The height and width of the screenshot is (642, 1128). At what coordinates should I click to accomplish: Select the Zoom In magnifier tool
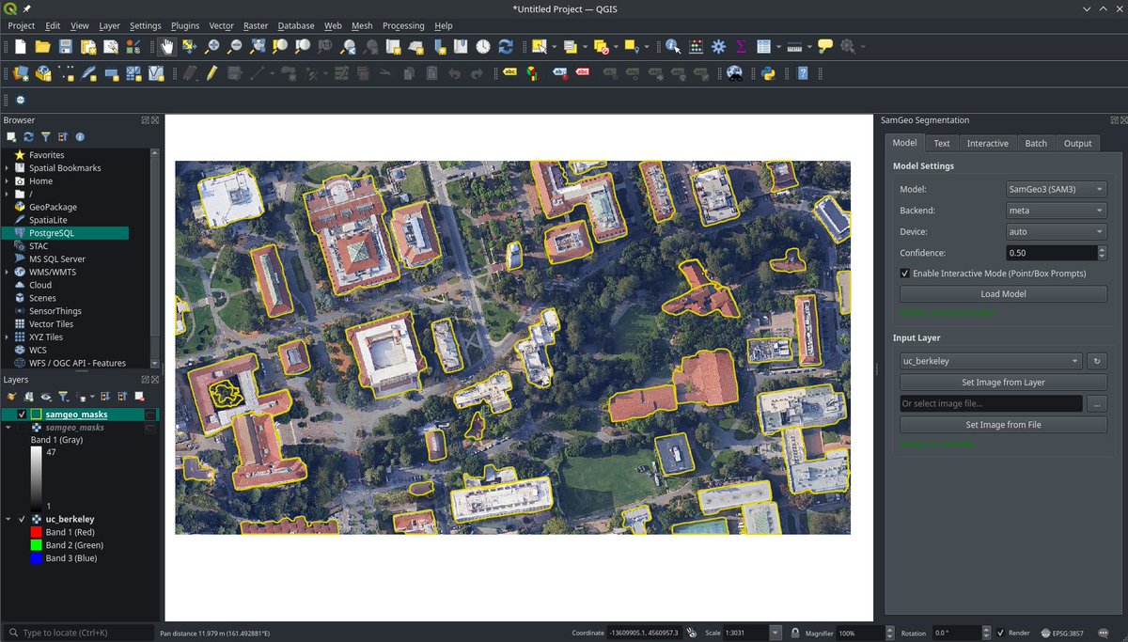(x=212, y=46)
